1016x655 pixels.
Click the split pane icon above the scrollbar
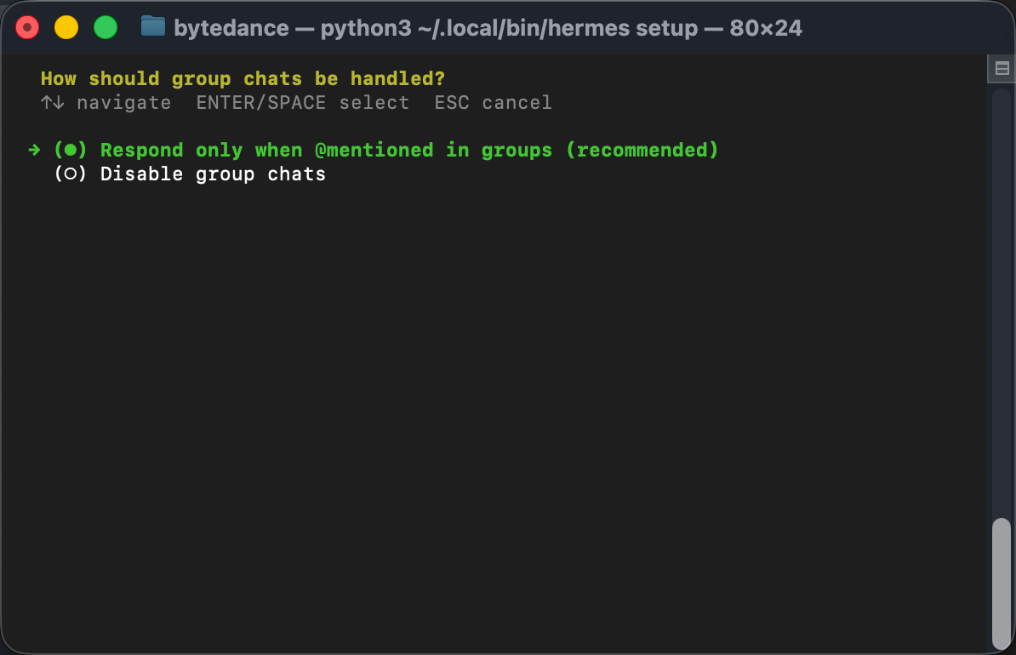coord(1002,69)
